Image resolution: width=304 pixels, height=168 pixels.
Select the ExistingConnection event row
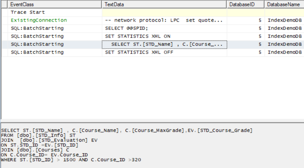coord(38,20)
